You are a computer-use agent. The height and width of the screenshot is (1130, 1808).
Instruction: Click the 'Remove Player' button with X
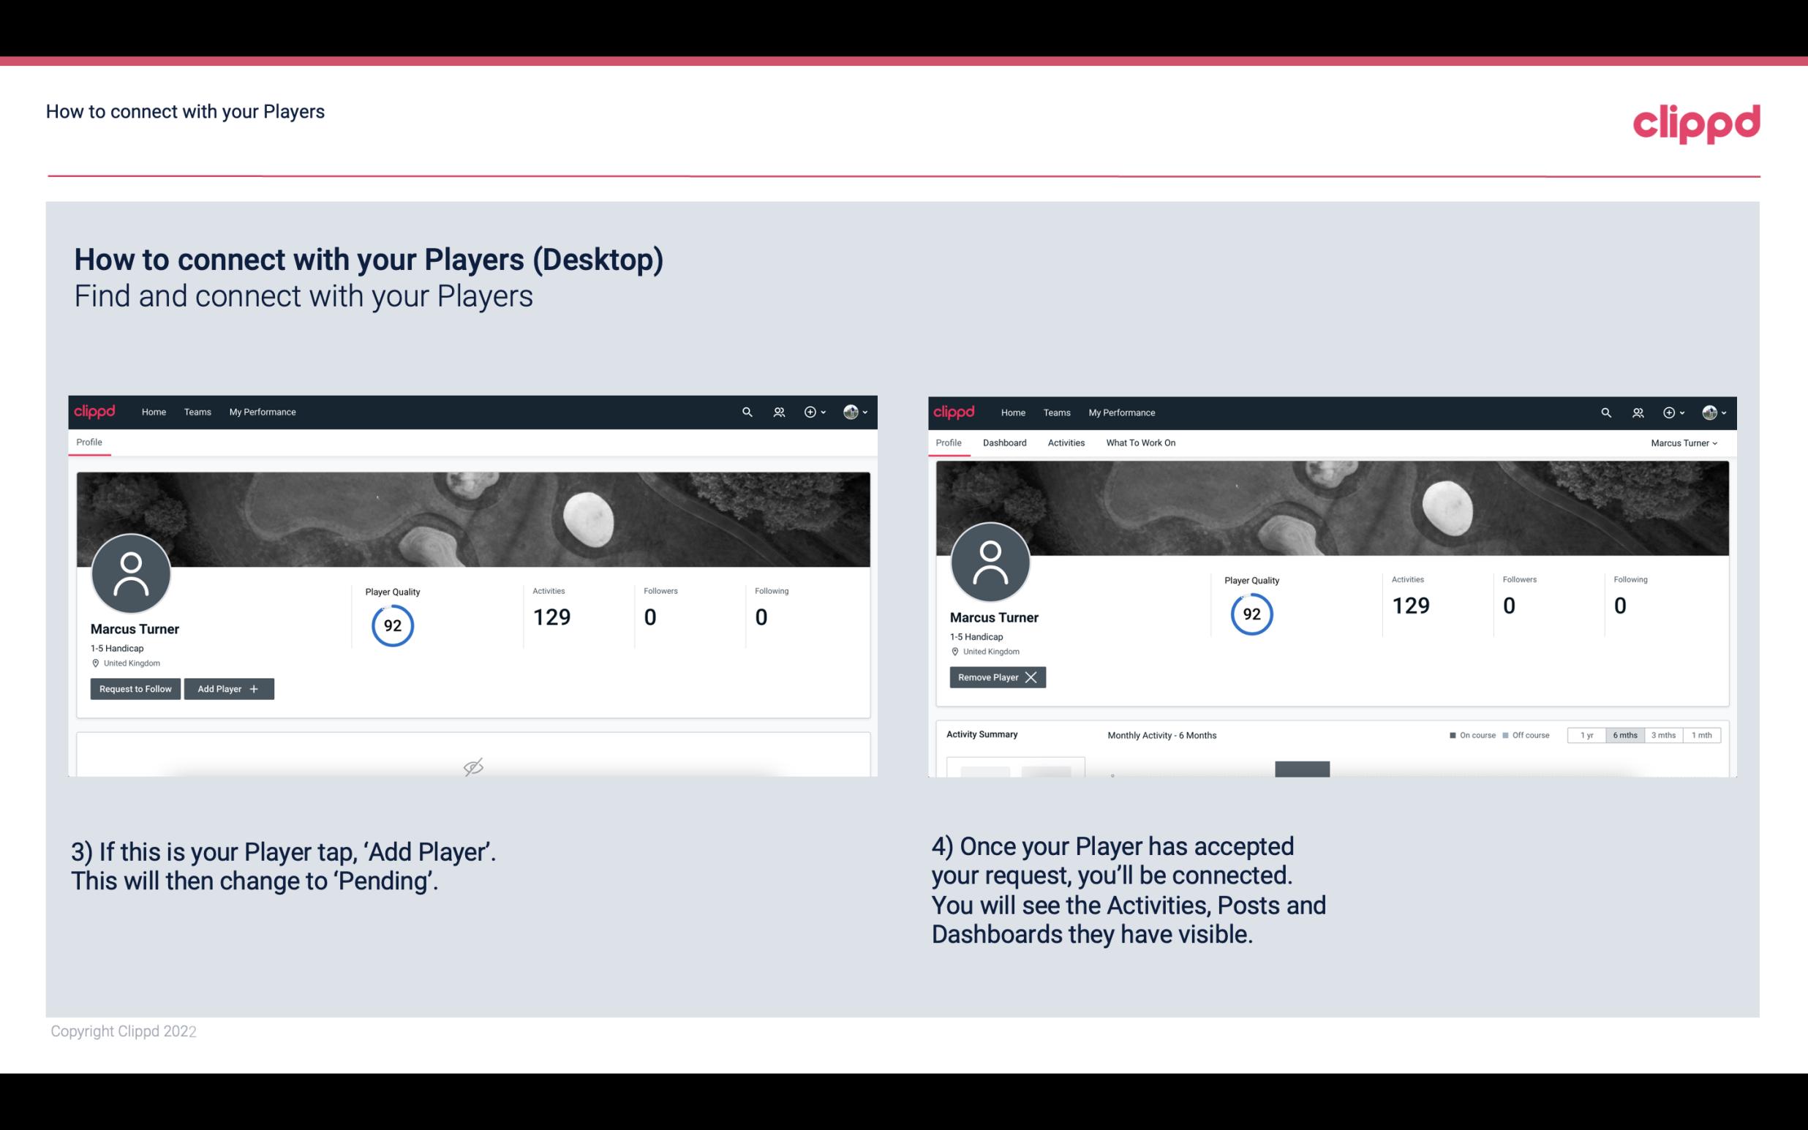(995, 677)
